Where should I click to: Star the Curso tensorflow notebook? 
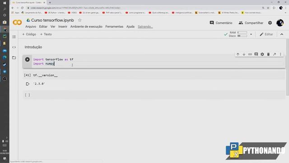click(x=79, y=20)
